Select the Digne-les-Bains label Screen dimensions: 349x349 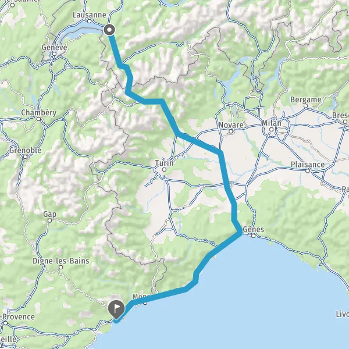click(60, 261)
